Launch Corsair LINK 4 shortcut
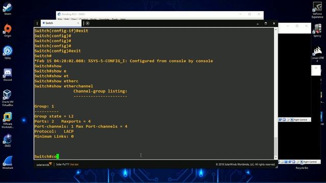 point(317,54)
